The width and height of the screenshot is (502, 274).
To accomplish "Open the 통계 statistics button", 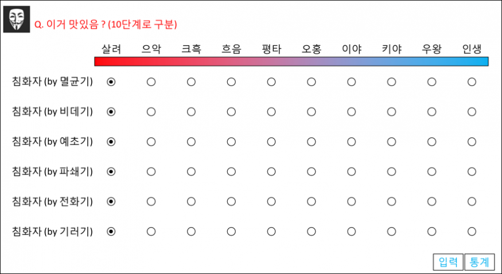I will (479, 262).
